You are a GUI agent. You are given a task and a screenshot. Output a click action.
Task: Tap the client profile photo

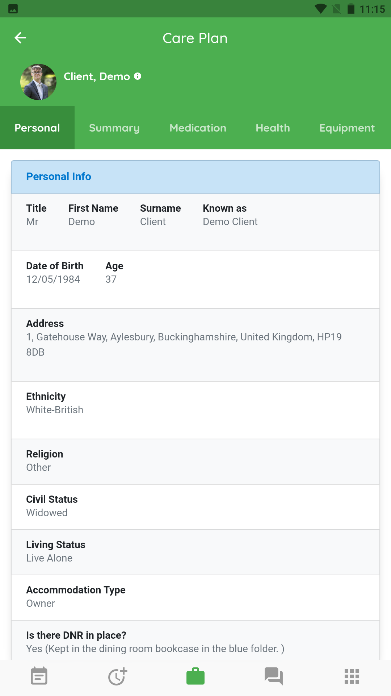(38, 82)
